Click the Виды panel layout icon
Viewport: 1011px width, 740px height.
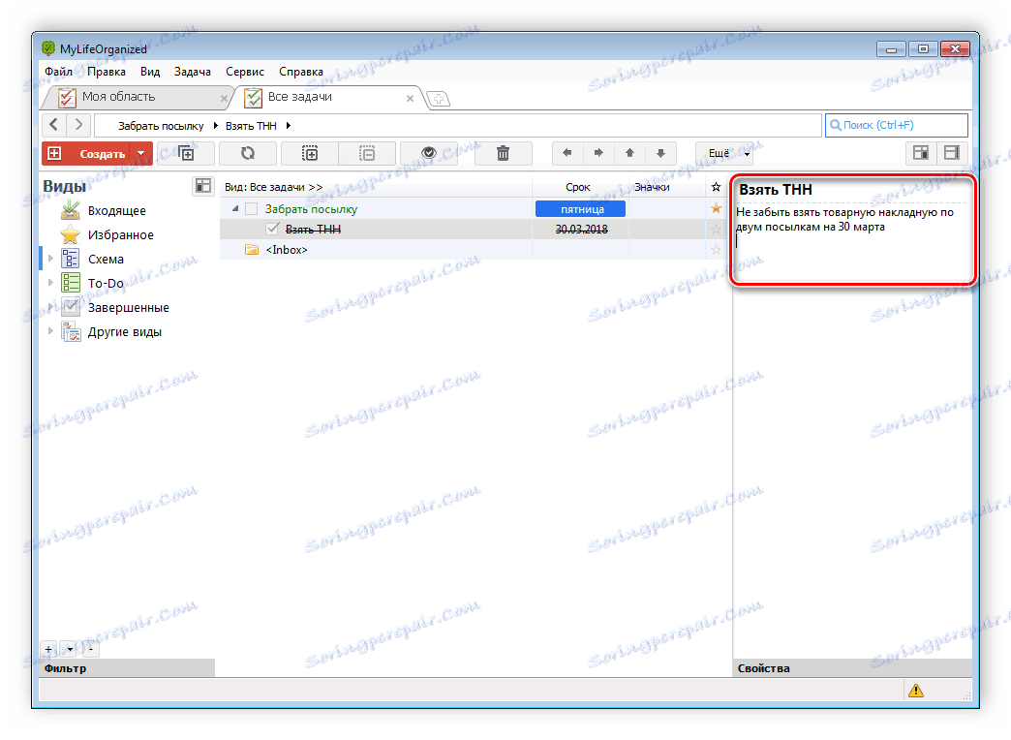point(203,186)
